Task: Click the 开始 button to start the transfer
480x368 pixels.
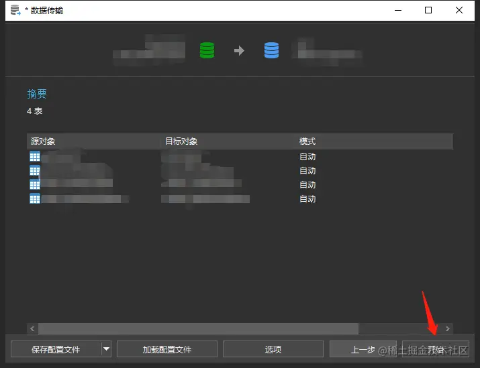Action: point(435,349)
